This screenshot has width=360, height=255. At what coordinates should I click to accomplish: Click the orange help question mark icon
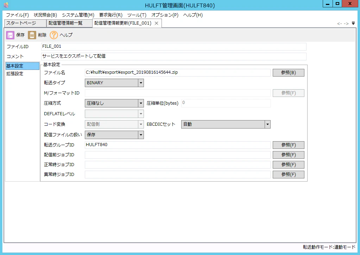[x=54, y=35]
